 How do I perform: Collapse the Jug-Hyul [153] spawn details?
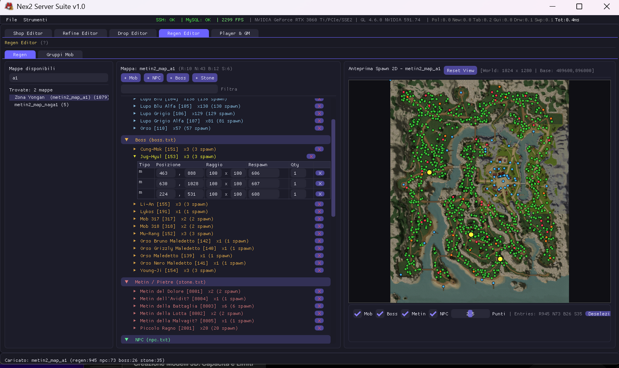[134, 156]
